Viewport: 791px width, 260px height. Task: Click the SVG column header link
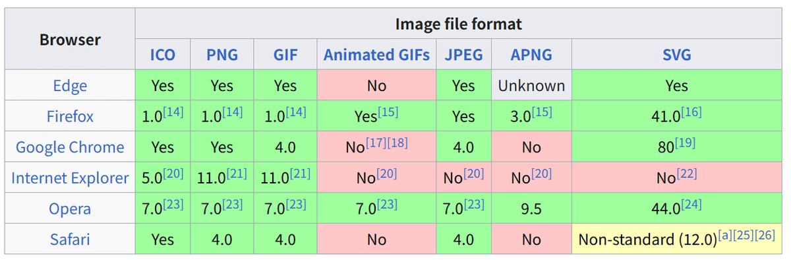[x=677, y=55]
